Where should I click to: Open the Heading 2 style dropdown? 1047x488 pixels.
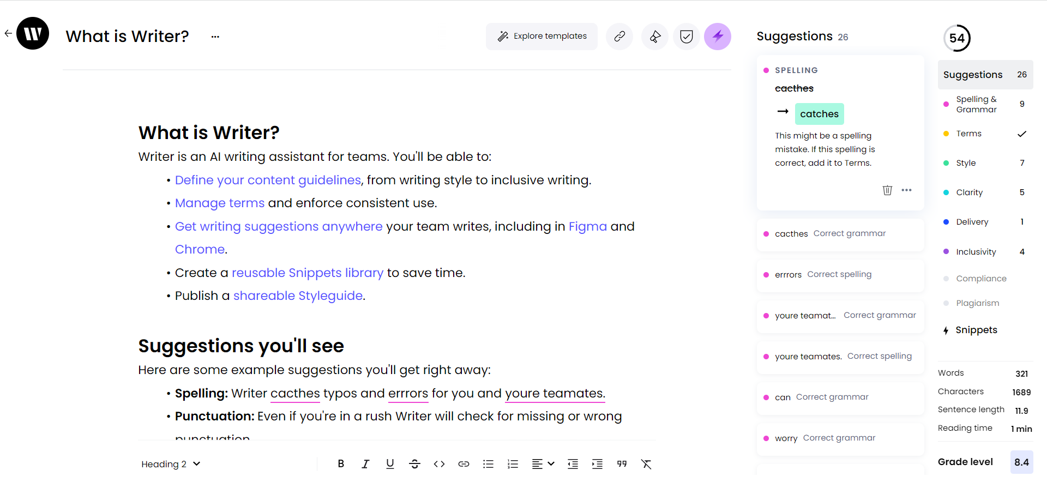[x=171, y=464]
